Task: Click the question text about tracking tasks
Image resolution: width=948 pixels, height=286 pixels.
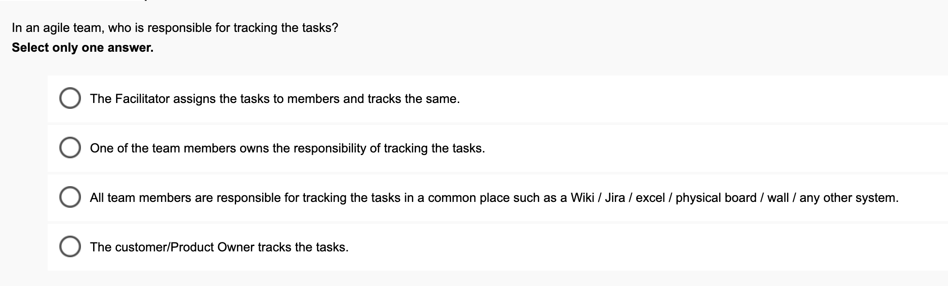Action: (x=174, y=27)
